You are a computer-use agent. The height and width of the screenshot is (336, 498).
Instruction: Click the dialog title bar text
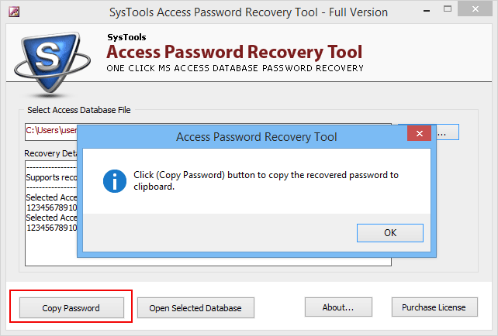[x=256, y=137]
